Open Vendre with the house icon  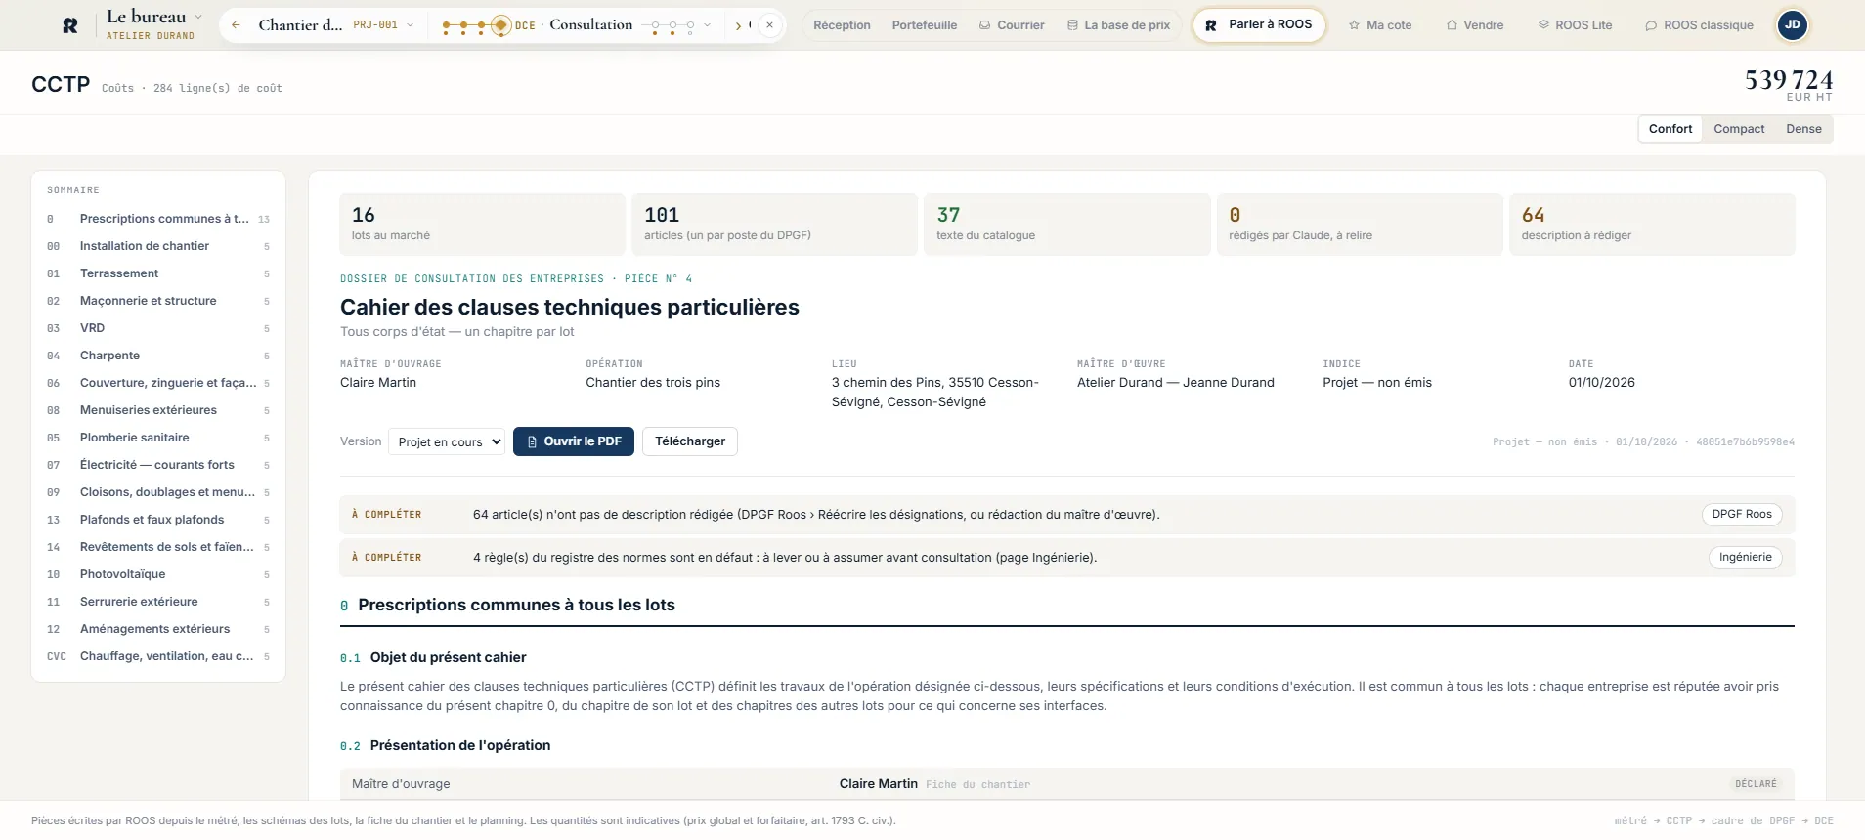click(1452, 25)
